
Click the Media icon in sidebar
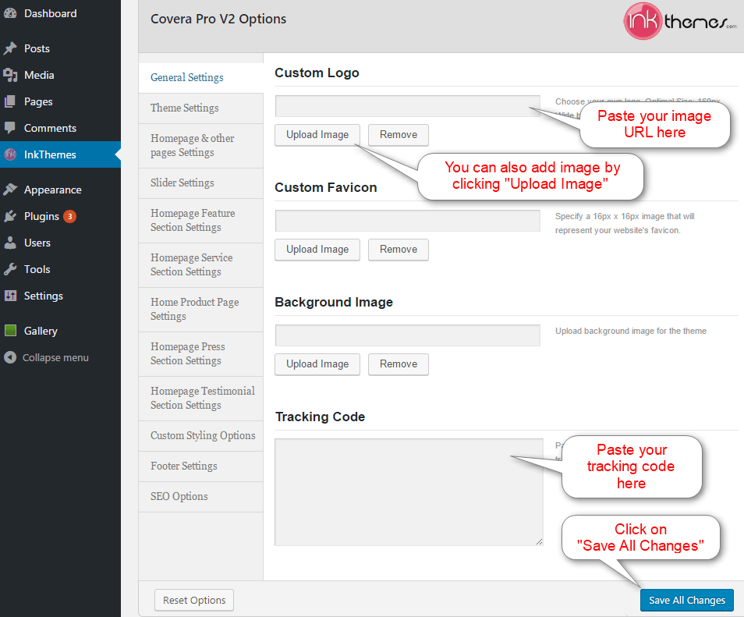[10, 75]
